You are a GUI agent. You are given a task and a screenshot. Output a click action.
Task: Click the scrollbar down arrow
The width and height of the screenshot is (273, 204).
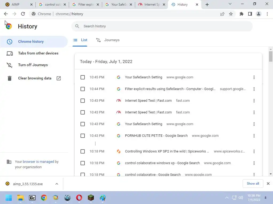(x=270, y=174)
